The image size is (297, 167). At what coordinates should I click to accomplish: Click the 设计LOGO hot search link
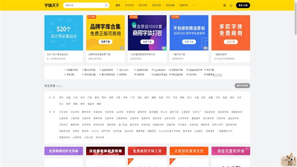[123, 70]
